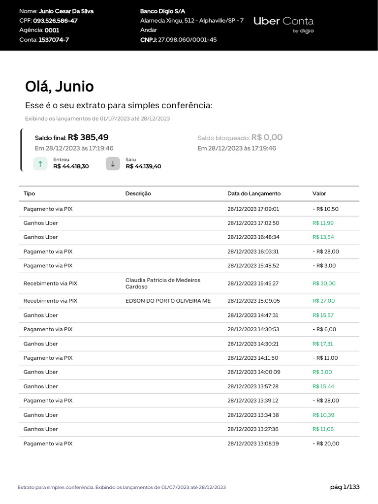Click the Saldo final value R$ 385,49
378x504 pixels.
(88, 137)
